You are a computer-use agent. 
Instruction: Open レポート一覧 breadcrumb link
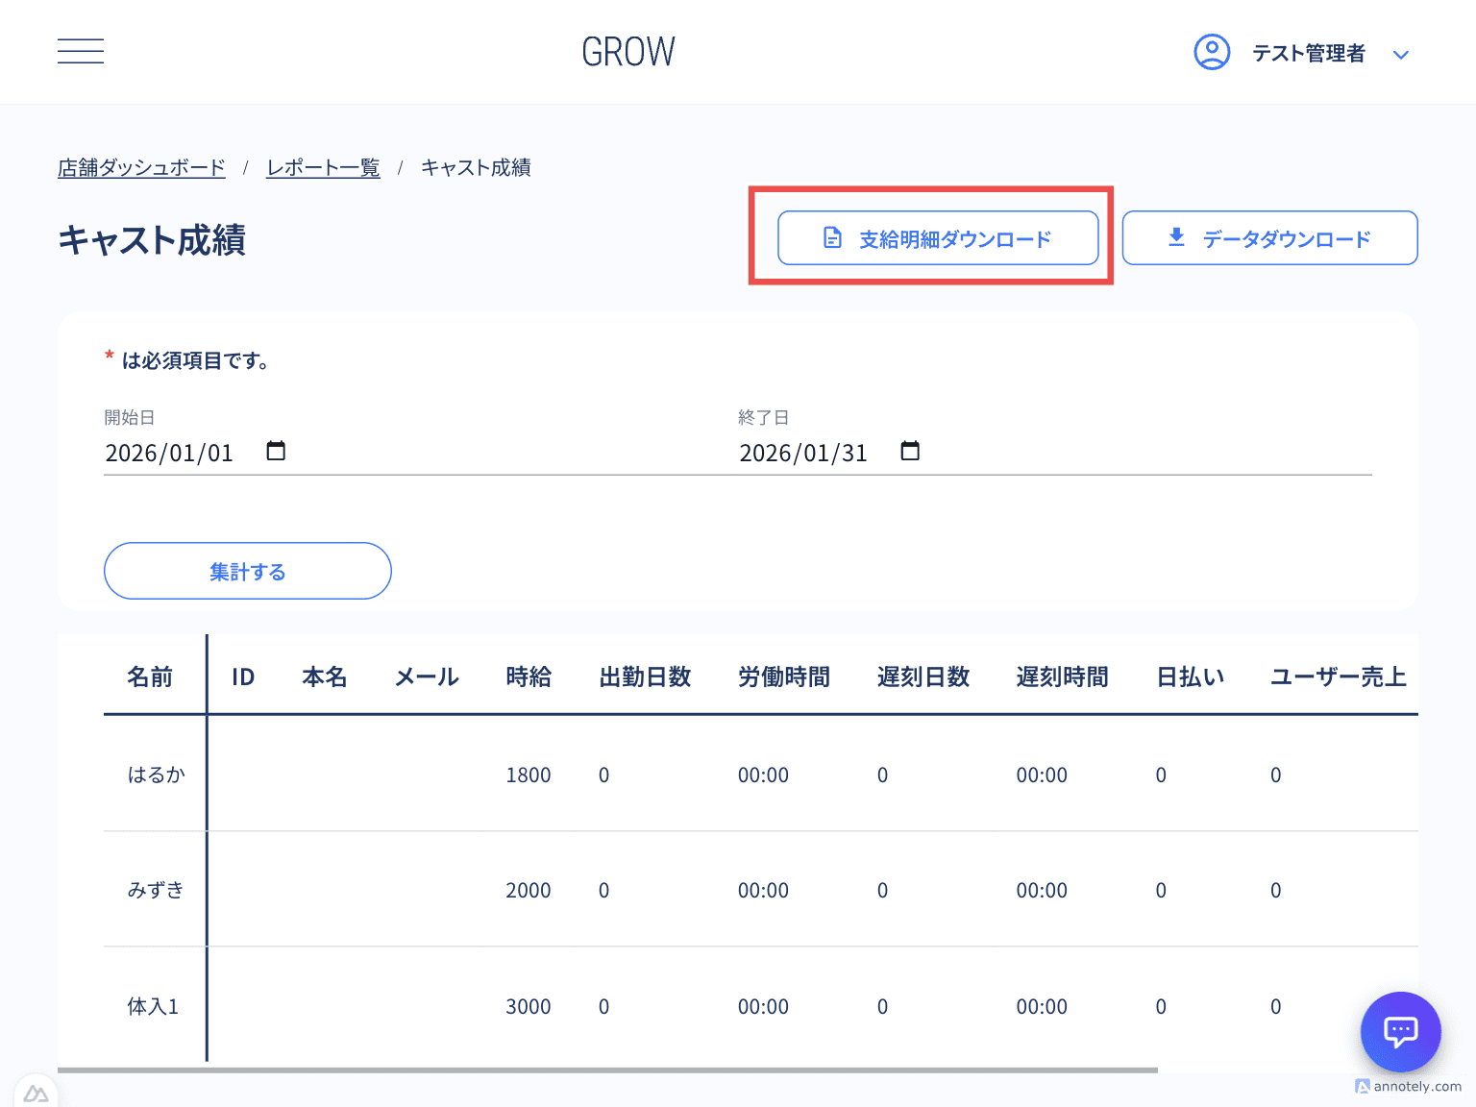323,168
